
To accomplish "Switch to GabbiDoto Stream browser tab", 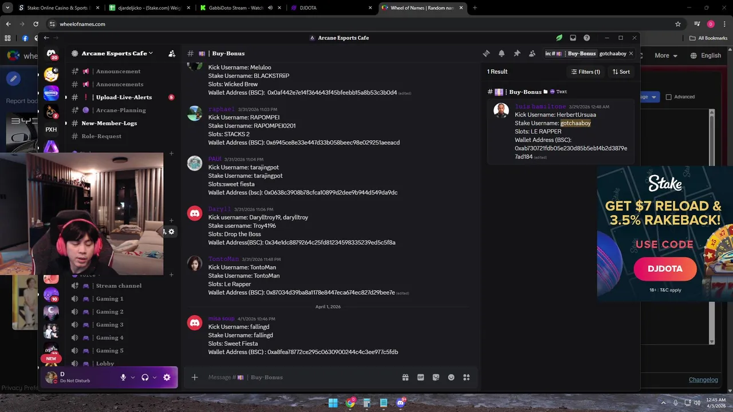I will point(239,8).
